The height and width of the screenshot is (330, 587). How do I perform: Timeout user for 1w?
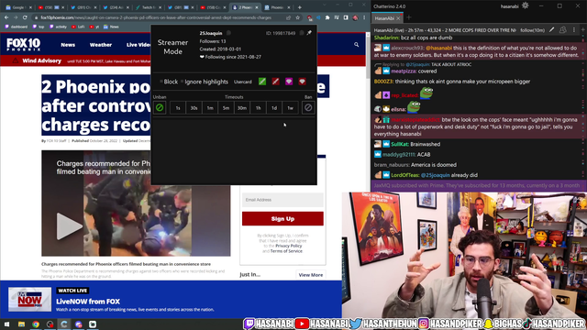[x=290, y=108]
